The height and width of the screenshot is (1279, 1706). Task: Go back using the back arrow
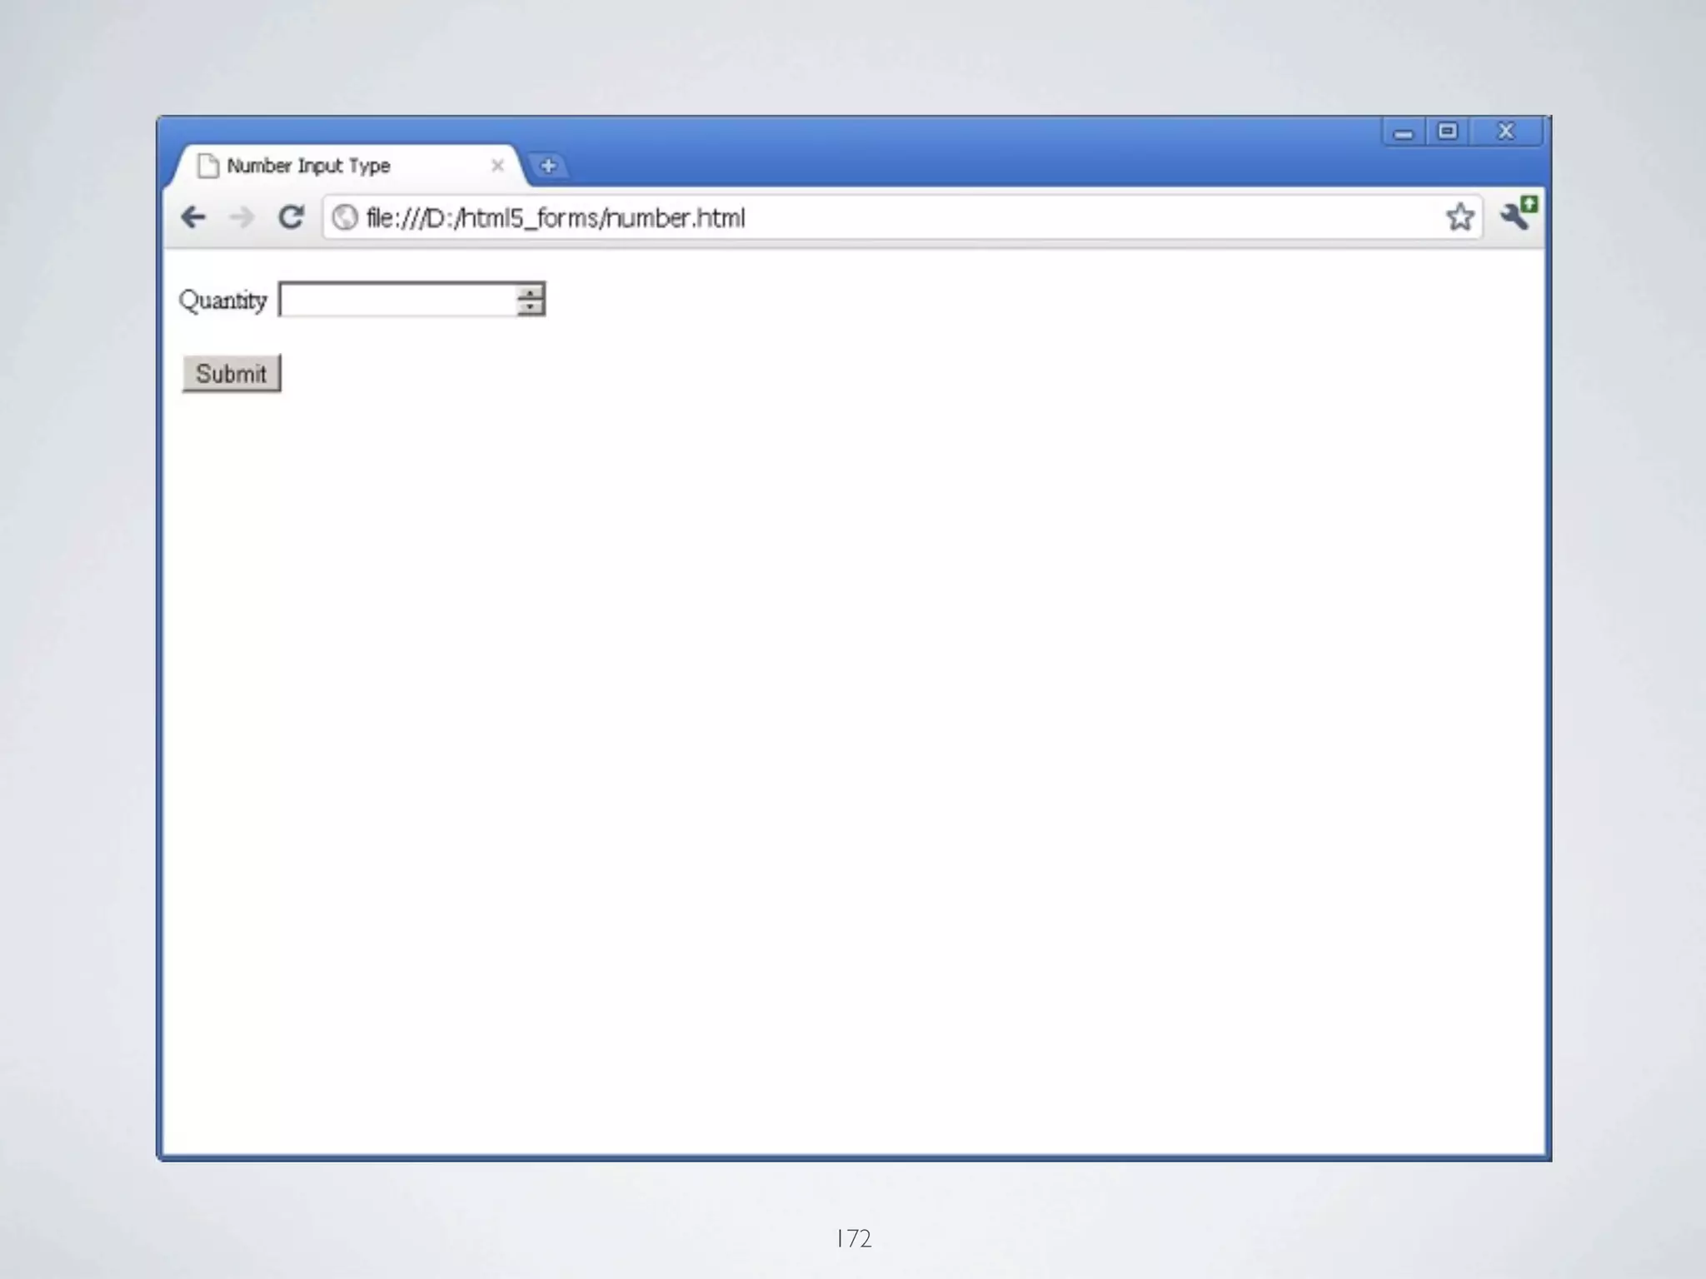pyautogui.click(x=193, y=217)
